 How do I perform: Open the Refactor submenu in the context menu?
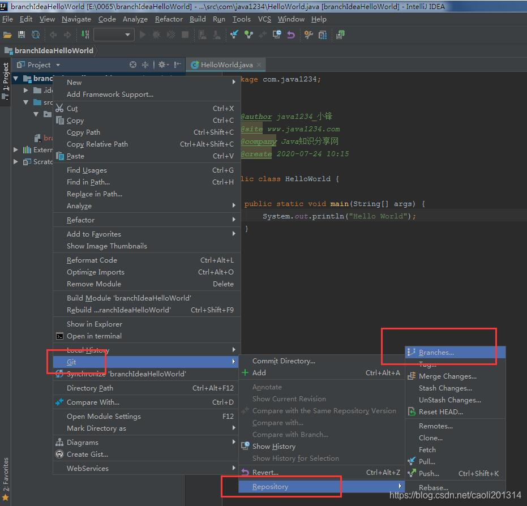click(147, 220)
